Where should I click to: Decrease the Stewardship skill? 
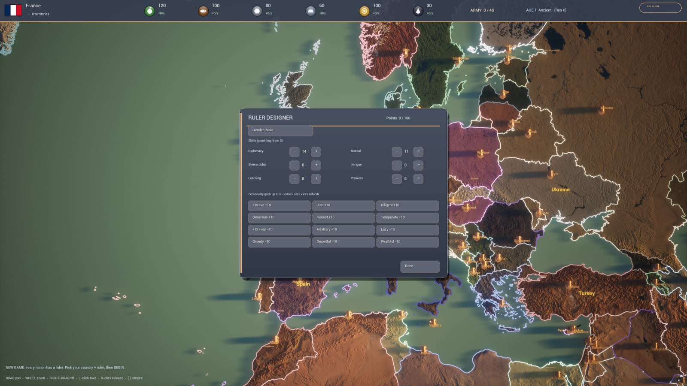point(294,165)
